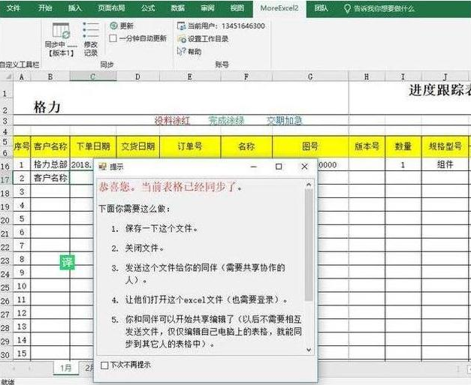471x385 pixels.
Task: Click the prompt dialog scrollbar thumb
Action: (x=309, y=245)
